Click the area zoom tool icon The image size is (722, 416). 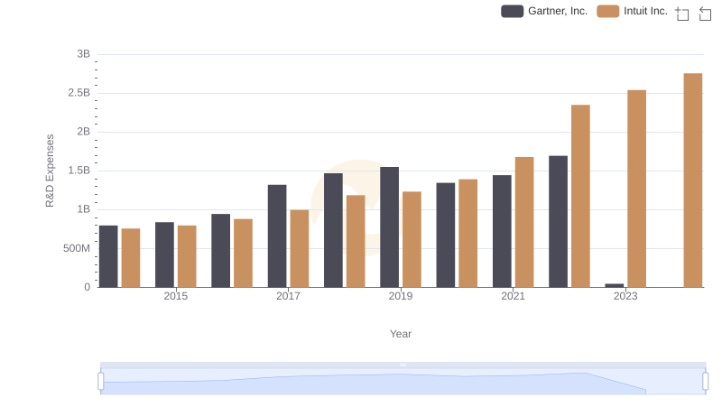(682, 13)
